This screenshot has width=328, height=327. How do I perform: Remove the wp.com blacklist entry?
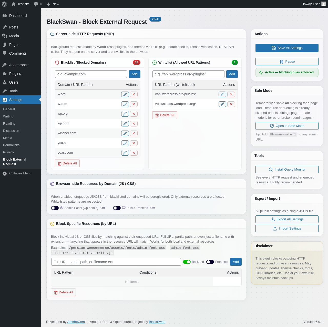pos(134,124)
